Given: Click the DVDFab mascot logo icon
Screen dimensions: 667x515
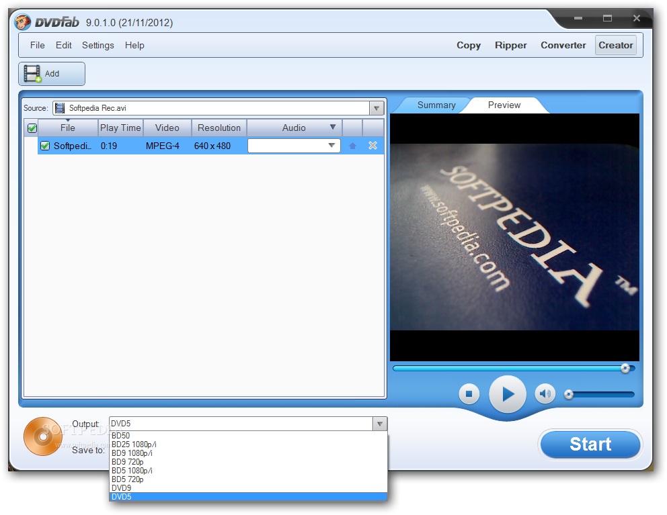Looking at the screenshot, I should click(23, 21).
